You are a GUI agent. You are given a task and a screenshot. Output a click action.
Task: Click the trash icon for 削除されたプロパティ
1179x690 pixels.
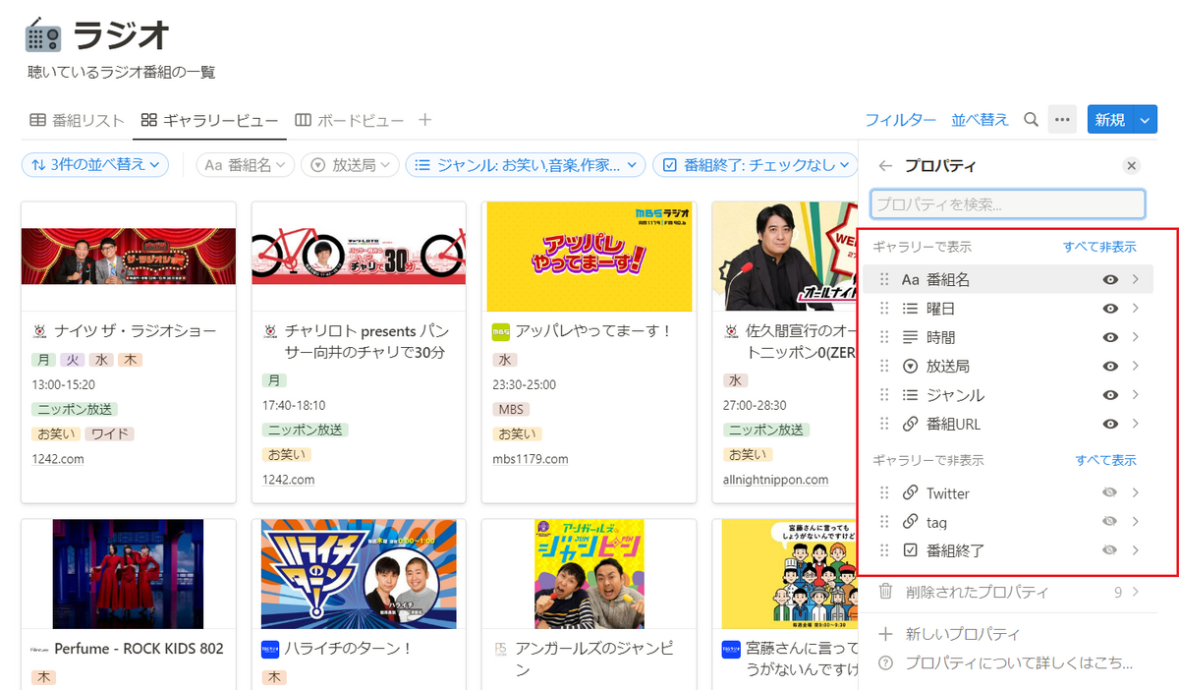[x=885, y=592]
